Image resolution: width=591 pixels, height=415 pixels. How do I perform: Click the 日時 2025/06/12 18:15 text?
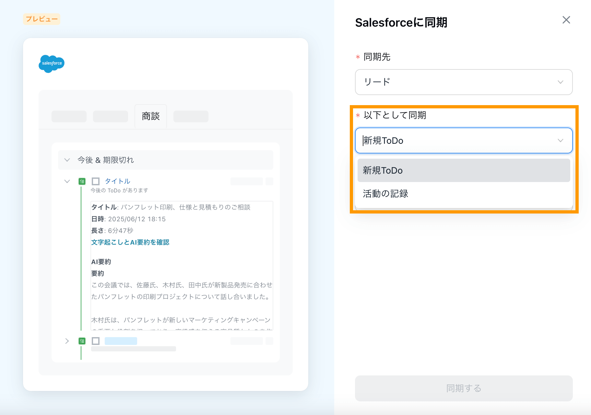point(128,219)
